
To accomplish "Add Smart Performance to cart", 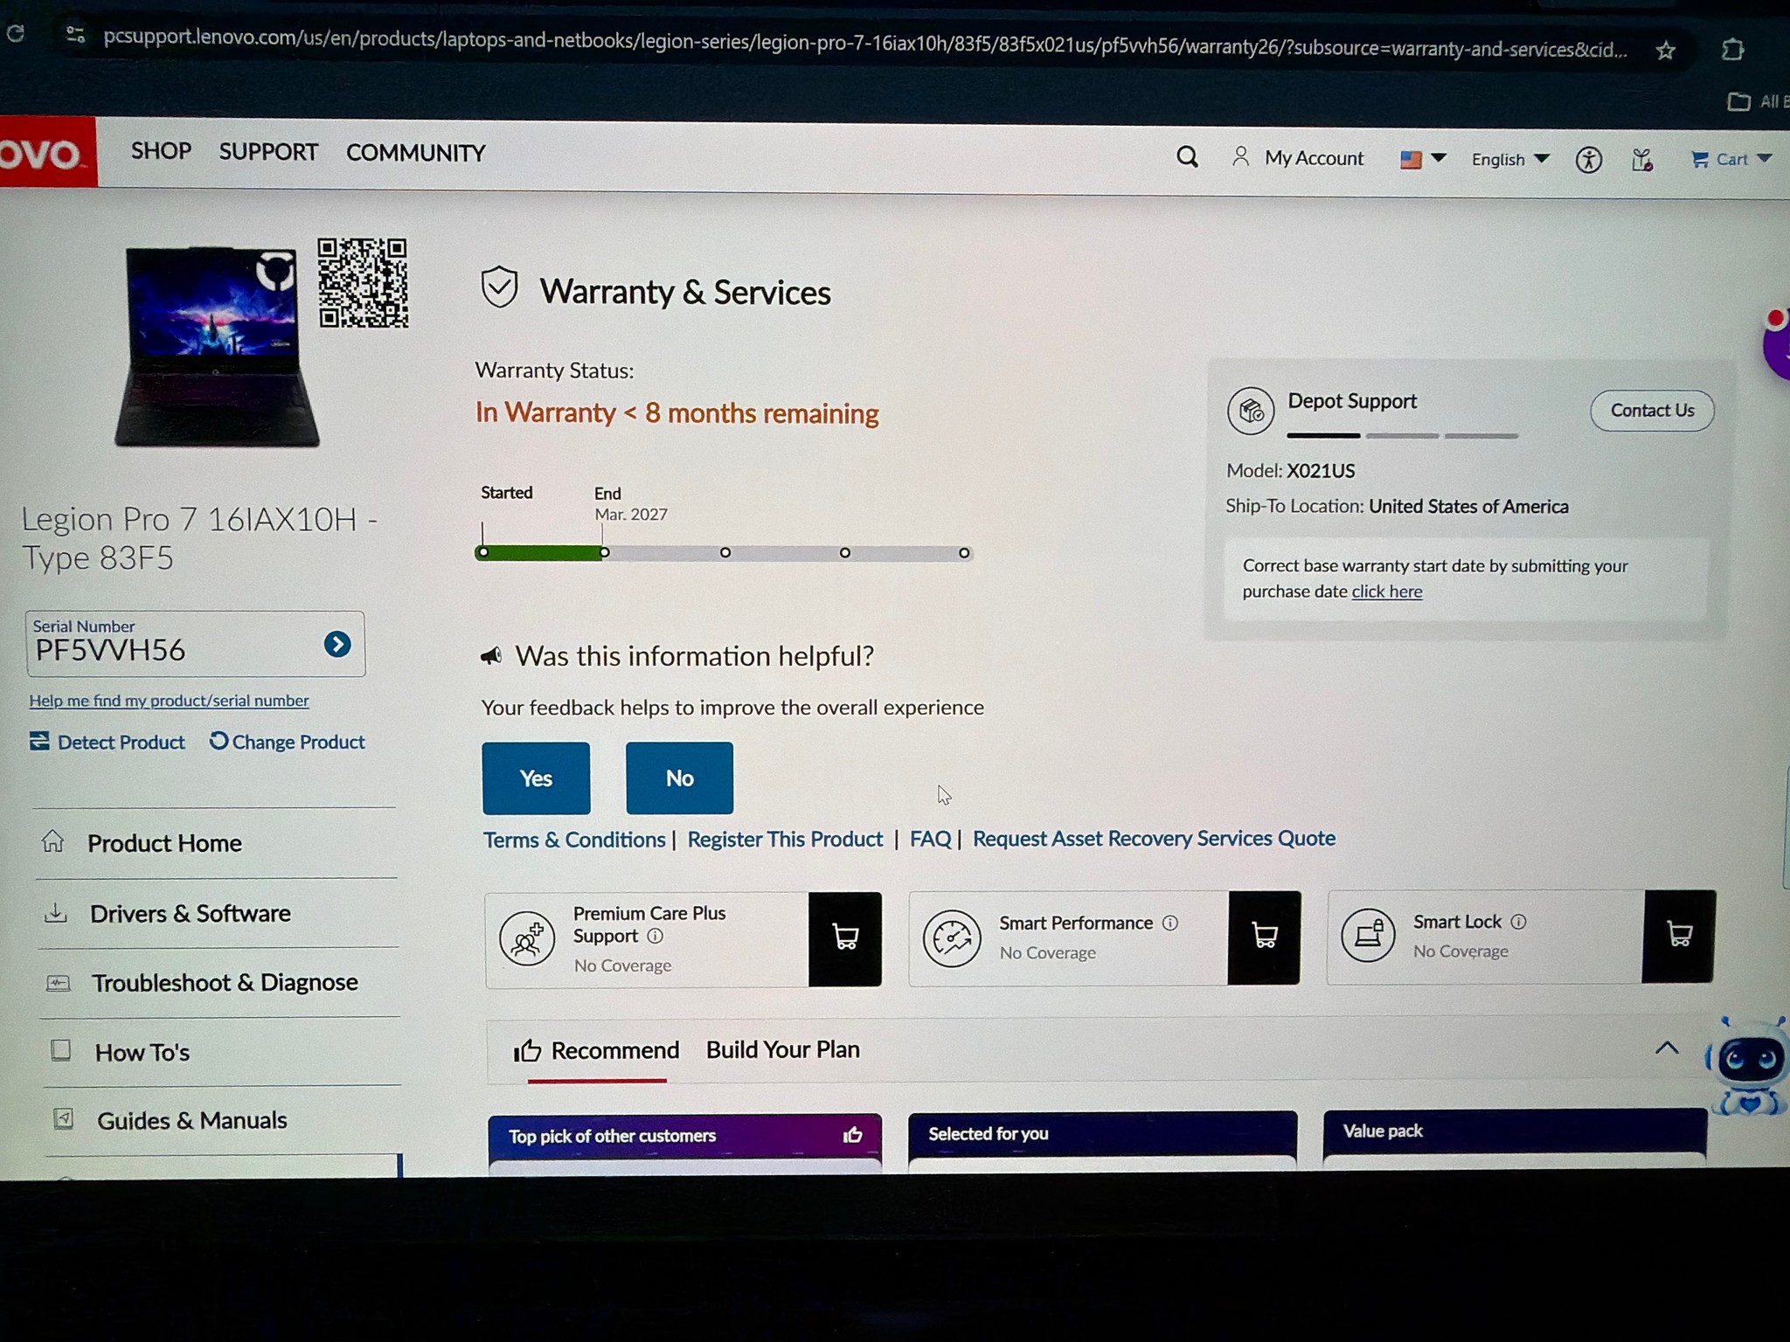I will point(1264,937).
